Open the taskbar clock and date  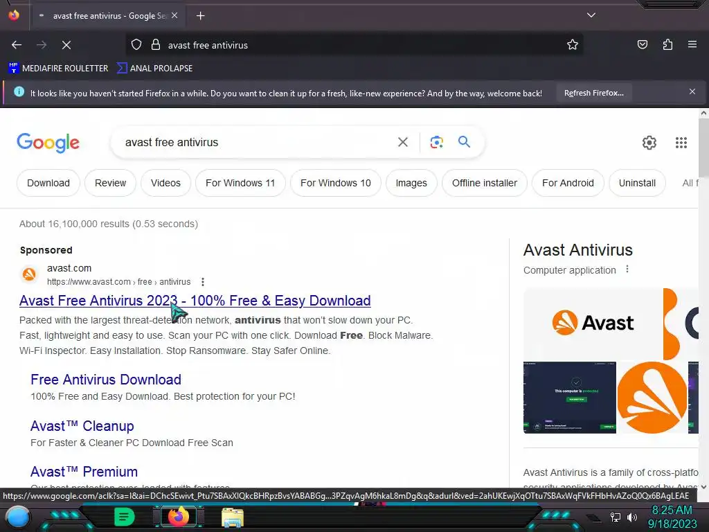click(x=672, y=517)
